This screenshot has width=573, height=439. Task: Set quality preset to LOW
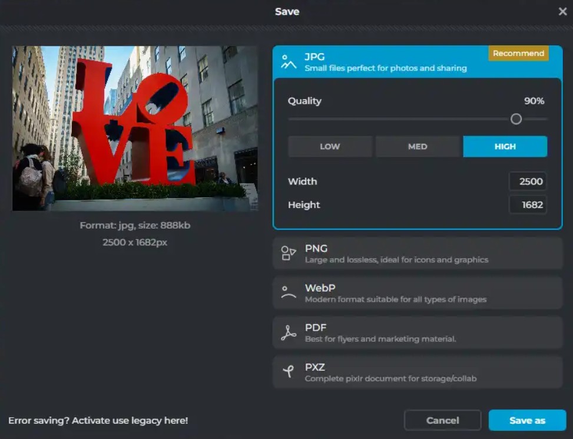tap(330, 147)
